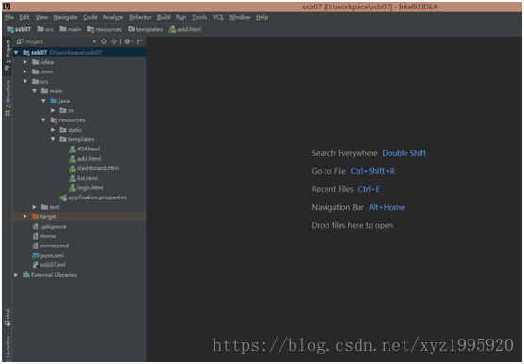Click the login.html file icon

(x=72, y=188)
